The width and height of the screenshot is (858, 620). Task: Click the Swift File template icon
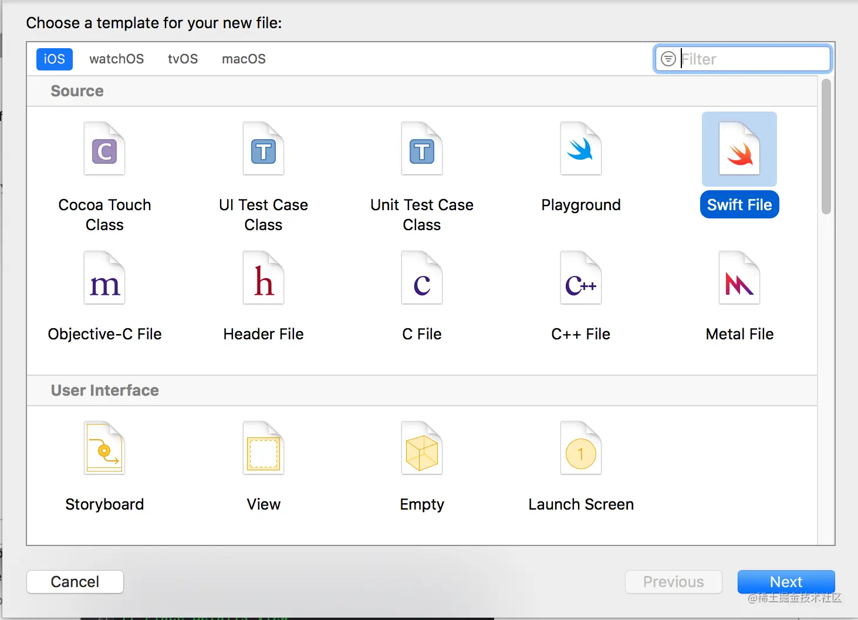739,149
